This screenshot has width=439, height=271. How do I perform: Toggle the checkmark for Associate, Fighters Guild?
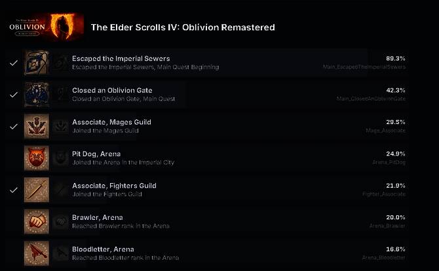click(14, 190)
